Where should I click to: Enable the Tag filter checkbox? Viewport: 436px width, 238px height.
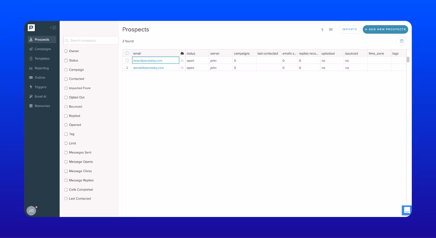66,134
